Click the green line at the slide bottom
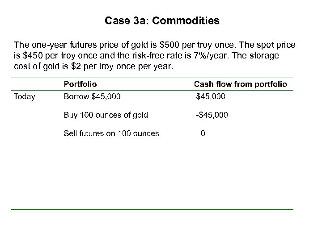This screenshot has height=241, width=322. tap(152, 209)
